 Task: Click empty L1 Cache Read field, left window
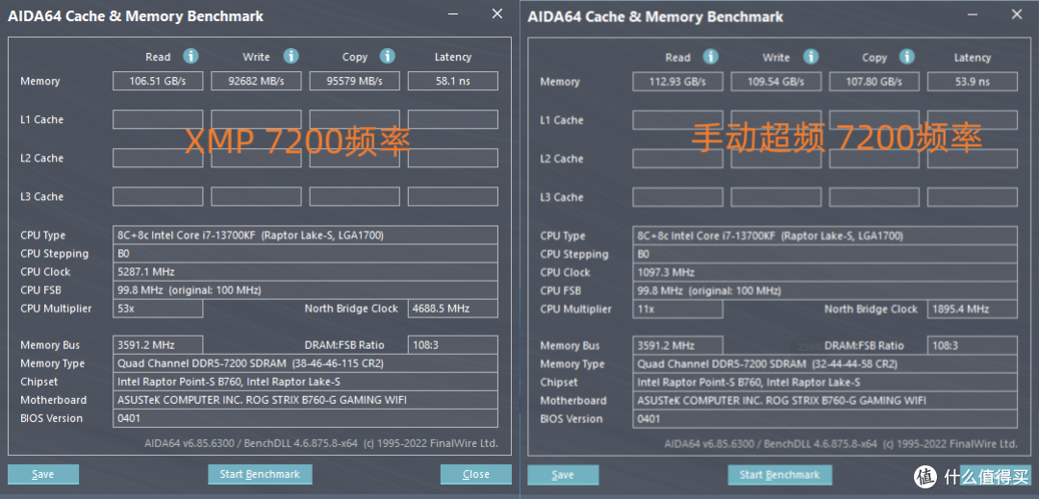tap(158, 120)
